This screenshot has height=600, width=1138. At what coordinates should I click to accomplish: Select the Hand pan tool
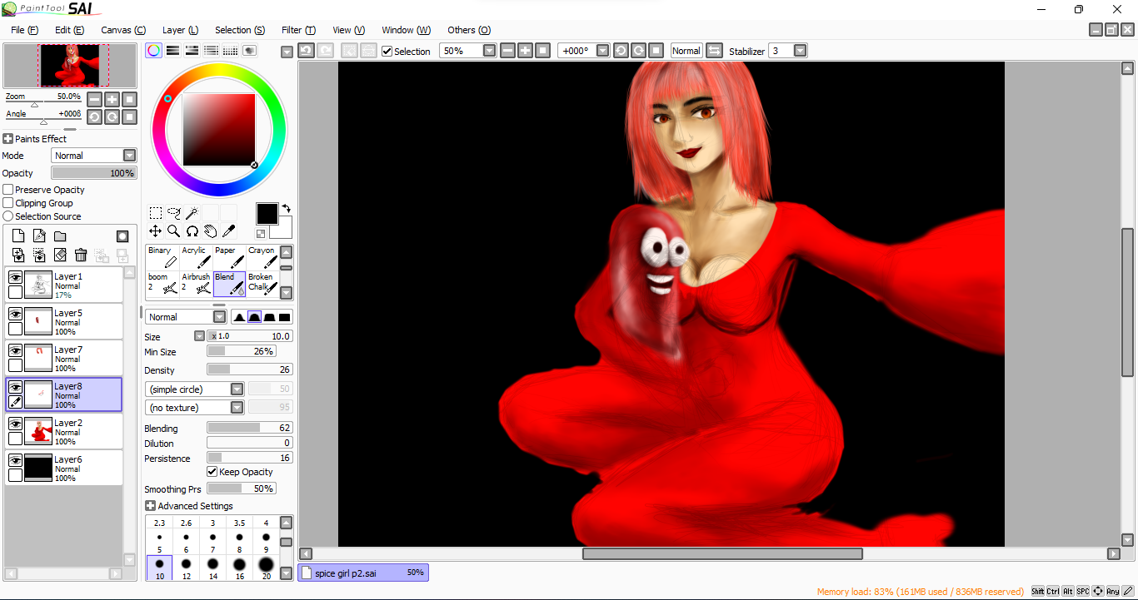tap(211, 231)
